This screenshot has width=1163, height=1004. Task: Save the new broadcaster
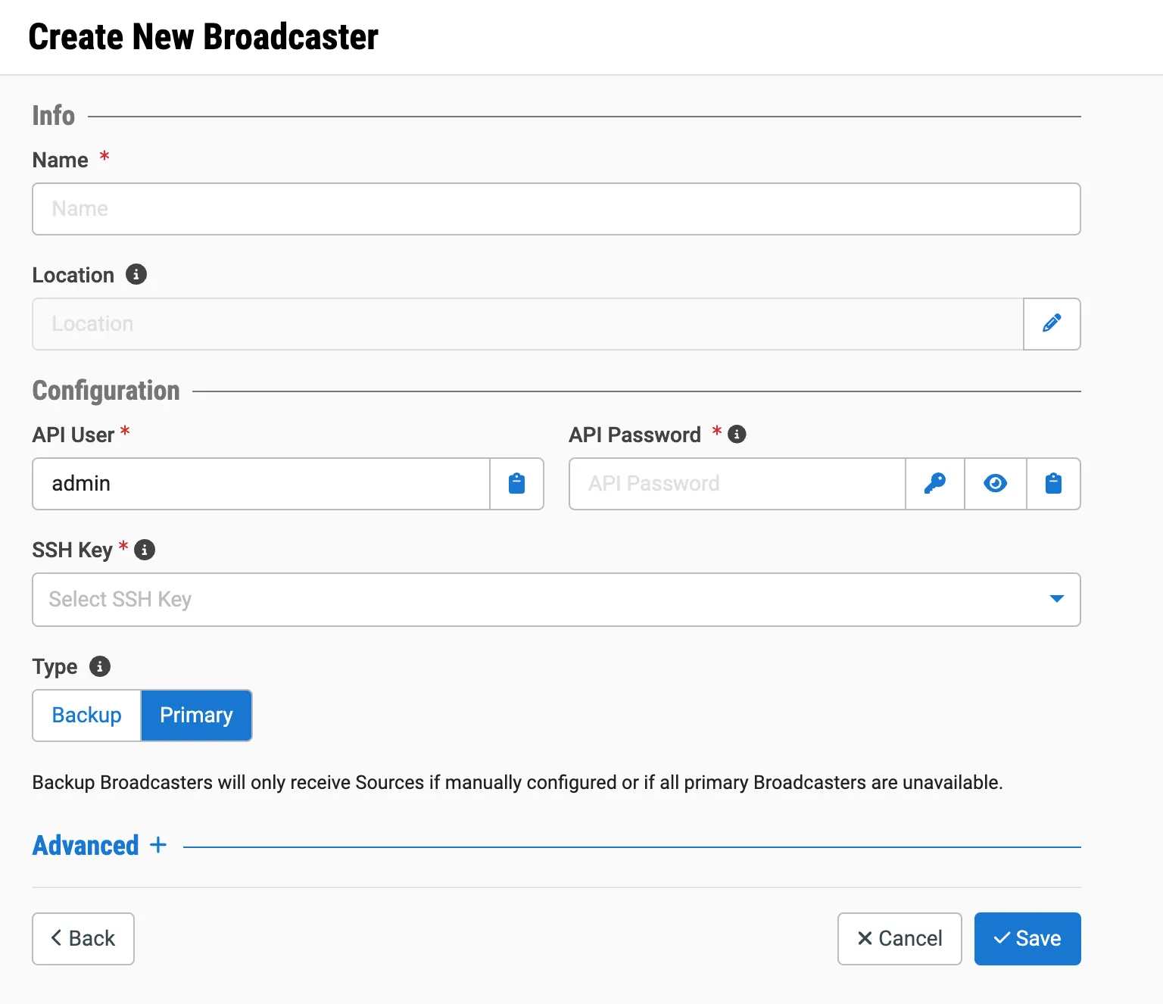[x=1027, y=939]
